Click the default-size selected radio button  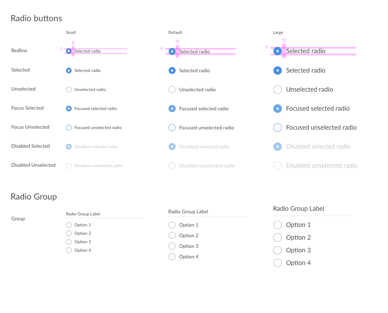click(x=172, y=70)
